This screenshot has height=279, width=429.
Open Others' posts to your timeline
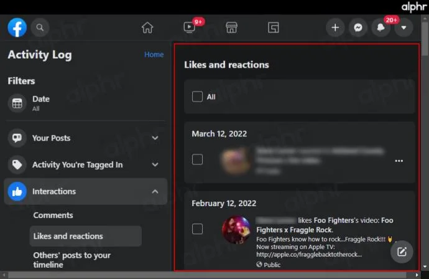coord(72,260)
